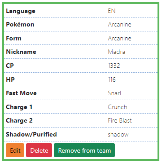Select the Fire Blast charge move value
Image resolution: width=162 pixels, height=163 pixels.
tap(120, 120)
